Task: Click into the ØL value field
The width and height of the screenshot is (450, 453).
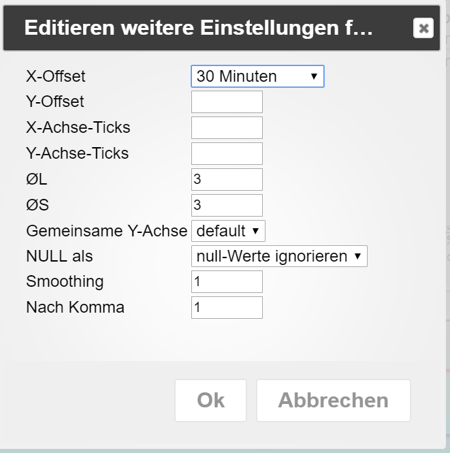Action: 227,179
